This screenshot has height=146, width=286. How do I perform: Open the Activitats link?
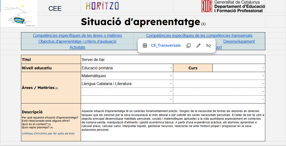[x=77, y=47]
